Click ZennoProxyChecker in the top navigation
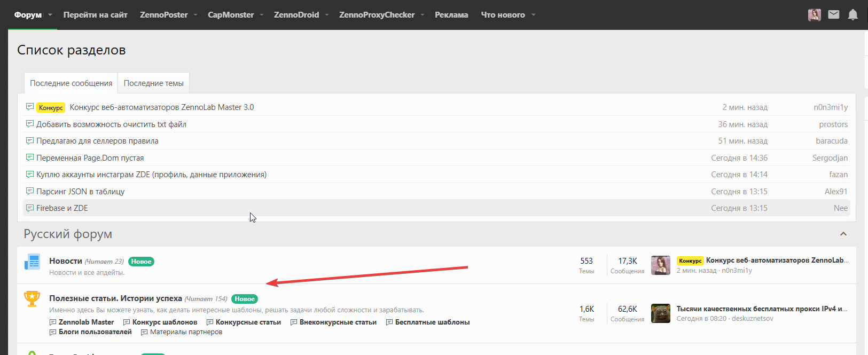The height and width of the screenshot is (355, 868). tap(377, 15)
